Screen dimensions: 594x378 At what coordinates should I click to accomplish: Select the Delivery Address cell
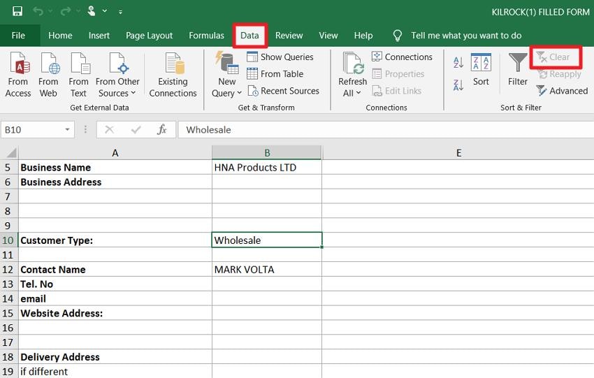[x=115, y=357]
